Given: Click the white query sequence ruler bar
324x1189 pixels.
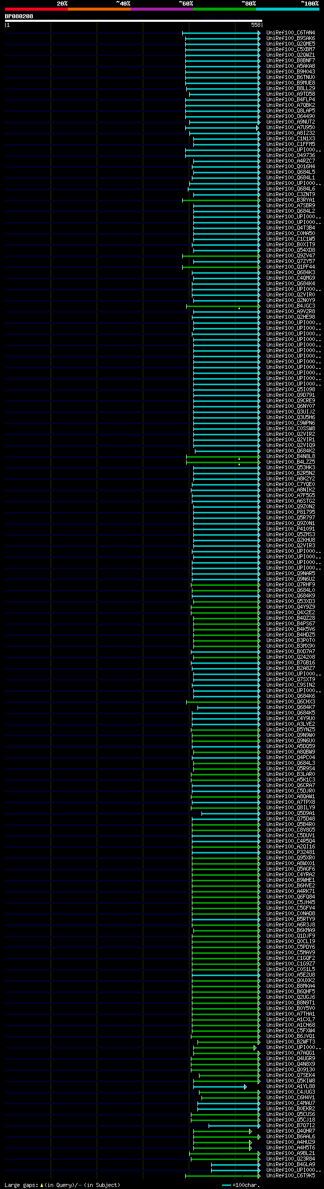Looking at the screenshot, I should 133,21.
